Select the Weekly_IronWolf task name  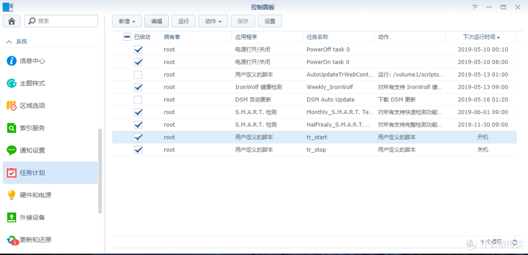click(x=330, y=87)
